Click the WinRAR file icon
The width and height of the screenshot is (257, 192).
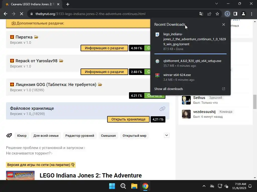coord(157,75)
